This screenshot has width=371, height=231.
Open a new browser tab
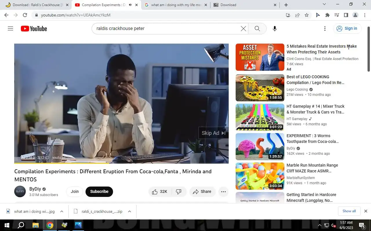click(x=286, y=5)
